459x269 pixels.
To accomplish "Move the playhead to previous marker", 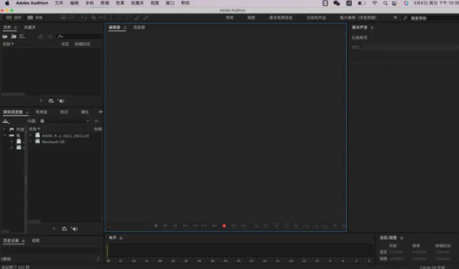I will [x=185, y=226].
